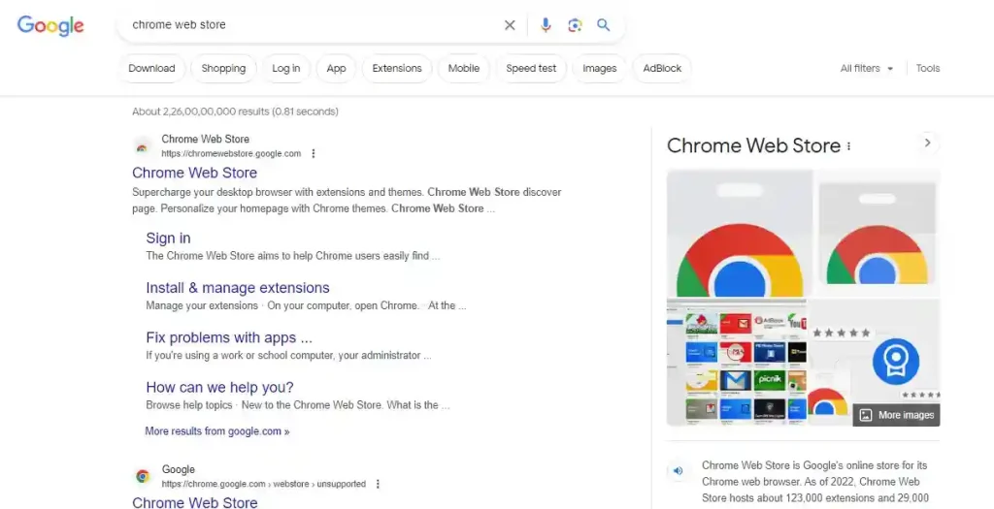Expand the All filters dropdown
Screen dimensions: 994x509
click(867, 69)
